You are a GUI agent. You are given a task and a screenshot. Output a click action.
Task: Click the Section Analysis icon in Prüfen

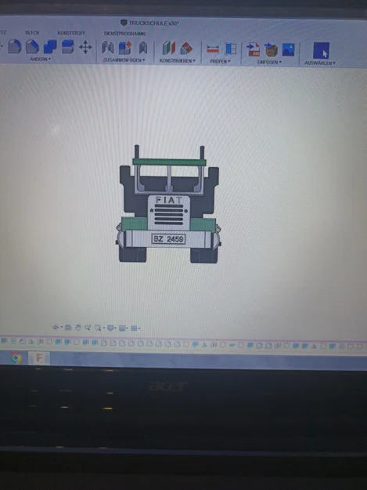tap(230, 49)
